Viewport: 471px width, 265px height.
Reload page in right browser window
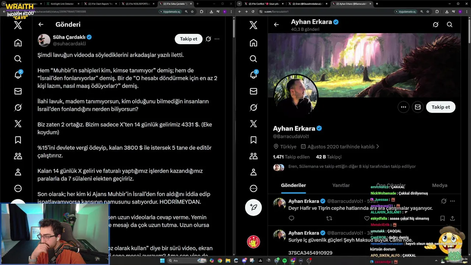[253, 11]
